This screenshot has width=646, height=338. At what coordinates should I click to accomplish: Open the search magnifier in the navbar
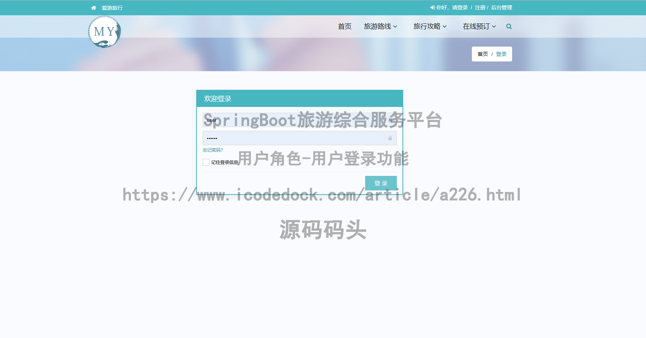pyautogui.click(x=509, y=26)
